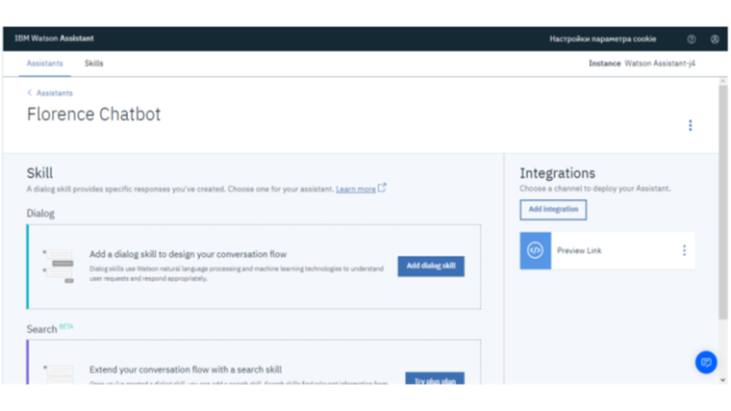Follow the Learn more link

point(355,190)
